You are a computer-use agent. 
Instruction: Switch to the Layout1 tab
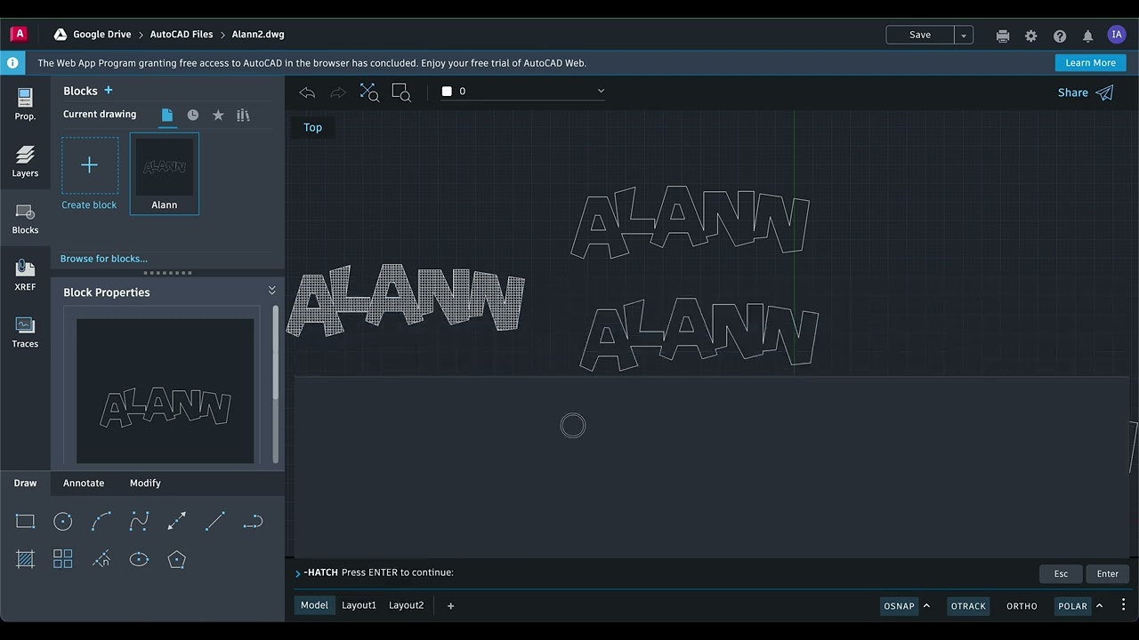coord(359,605)
